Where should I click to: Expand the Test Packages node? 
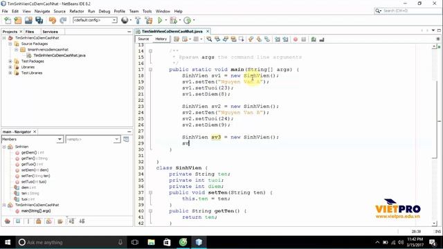(x=10, y=62)
